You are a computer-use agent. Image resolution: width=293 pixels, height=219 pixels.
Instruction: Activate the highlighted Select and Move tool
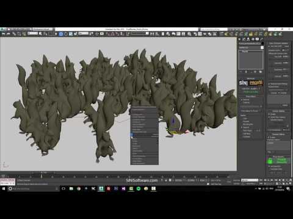pyautogui.click(x=61, y=34)
